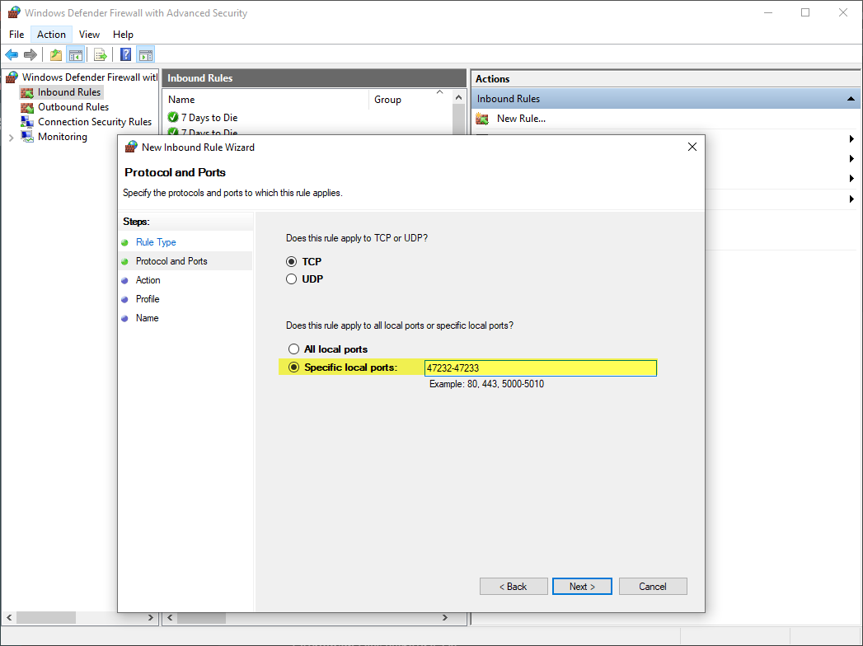
Task: Click the Group column header
Action: coord(410,100)
